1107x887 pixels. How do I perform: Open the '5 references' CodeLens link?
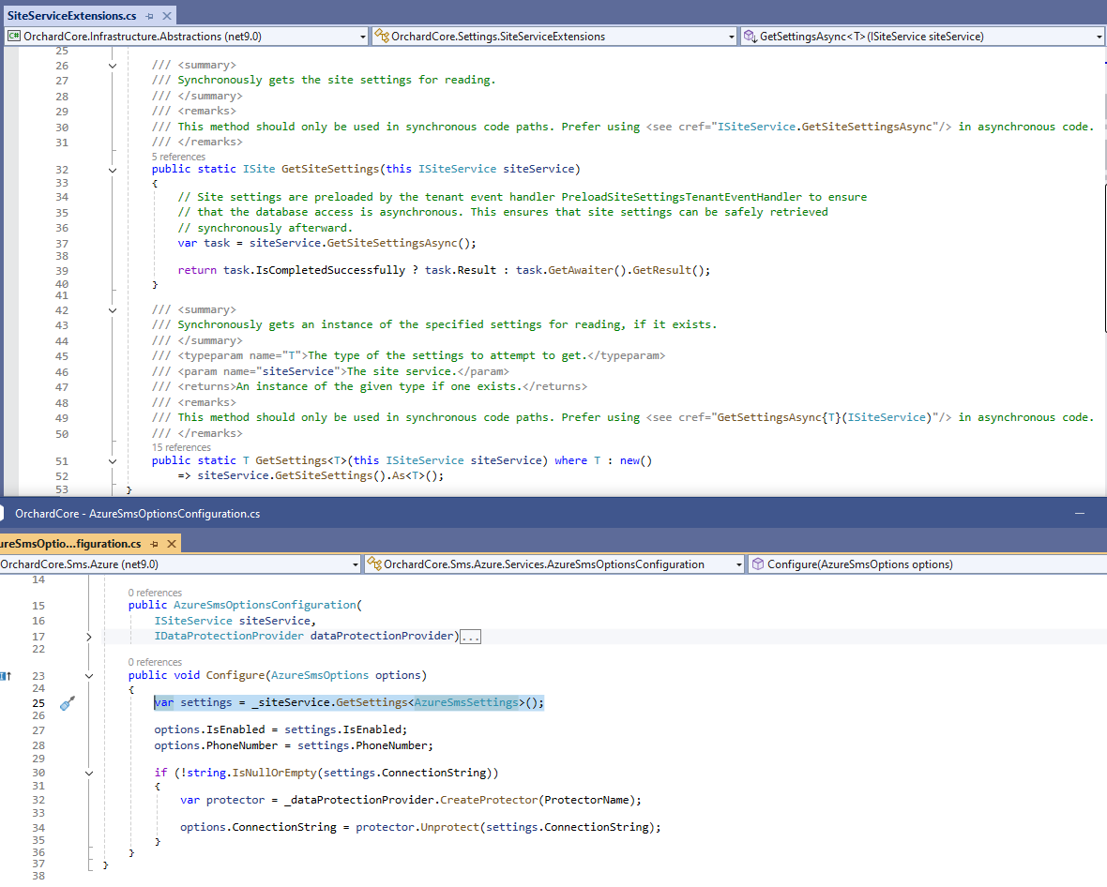point(178,157)
